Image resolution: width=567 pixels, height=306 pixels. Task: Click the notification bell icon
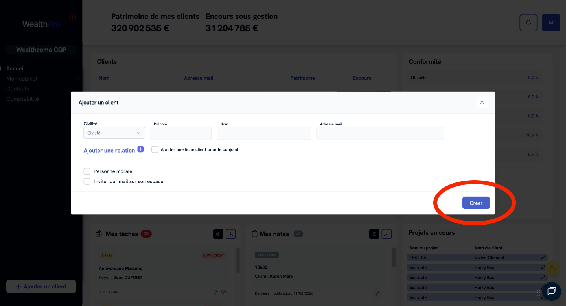tap(528, 23)
